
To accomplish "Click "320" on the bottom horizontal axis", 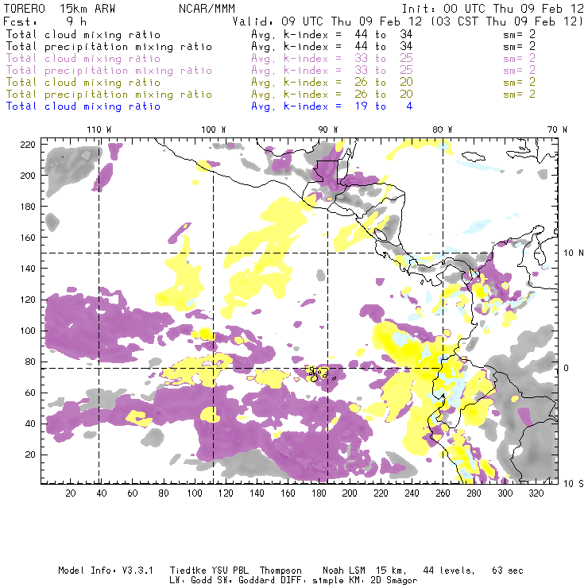I will tap(536, 493).
